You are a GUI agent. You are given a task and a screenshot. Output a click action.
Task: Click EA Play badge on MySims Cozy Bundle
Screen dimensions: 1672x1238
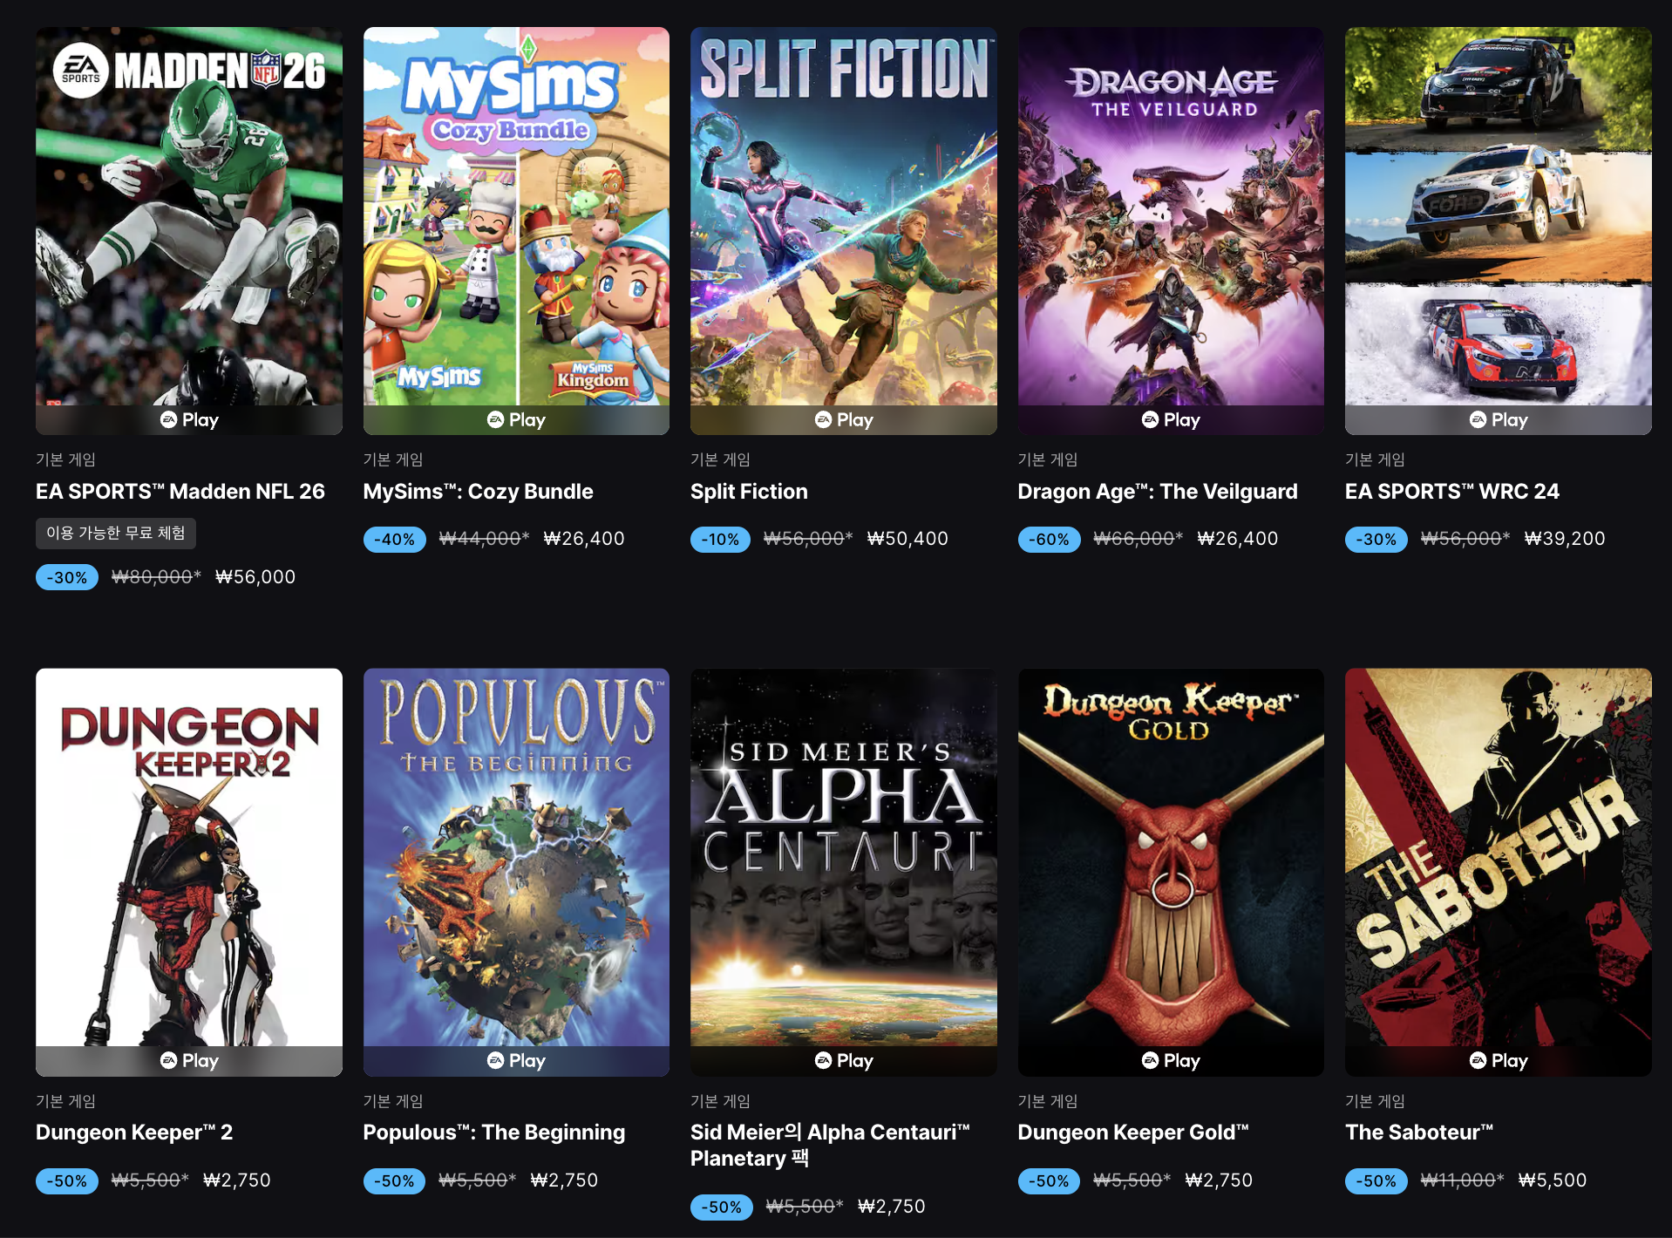pyautogui.click(x=516, y=419)
